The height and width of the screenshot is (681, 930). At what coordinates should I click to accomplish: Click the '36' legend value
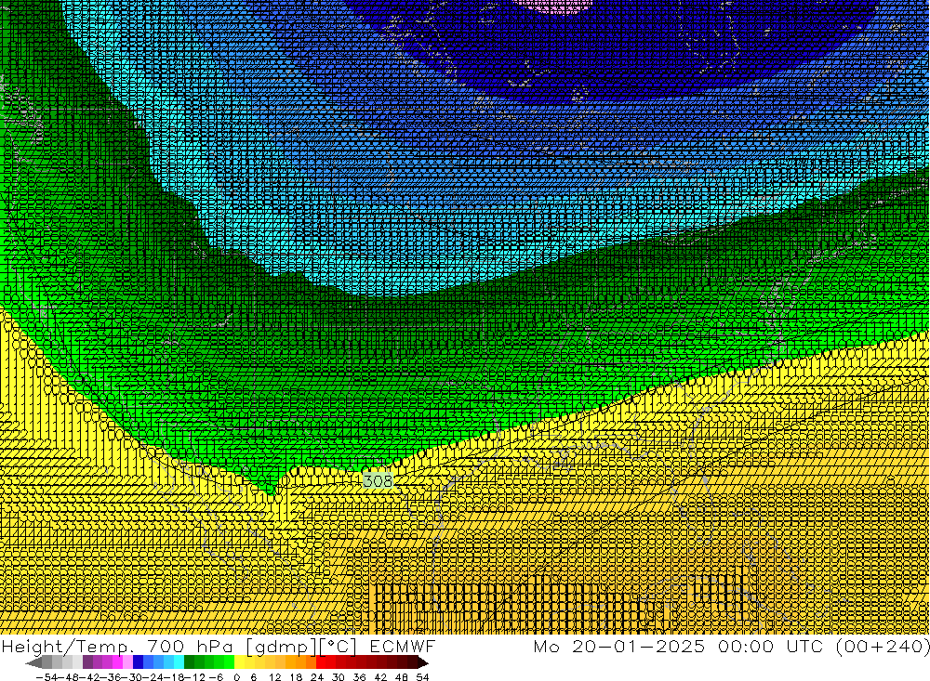(359, 677)
